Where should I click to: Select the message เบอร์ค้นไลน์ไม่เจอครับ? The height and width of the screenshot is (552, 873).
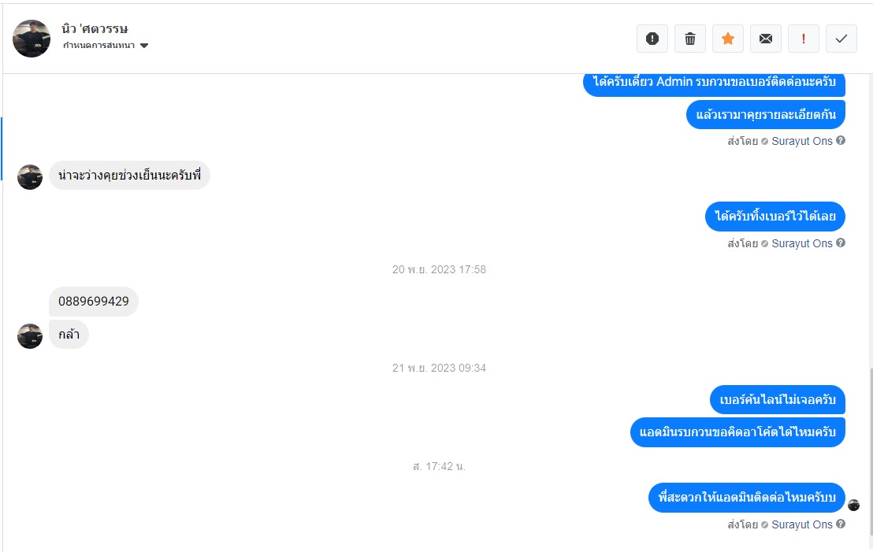click(778, 399)
